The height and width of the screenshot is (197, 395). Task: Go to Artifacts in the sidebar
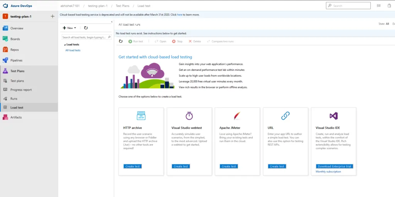coord(16,117)
